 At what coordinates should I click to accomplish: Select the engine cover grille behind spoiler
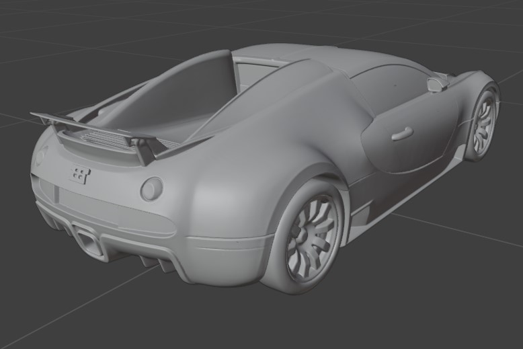coord(107,139)
